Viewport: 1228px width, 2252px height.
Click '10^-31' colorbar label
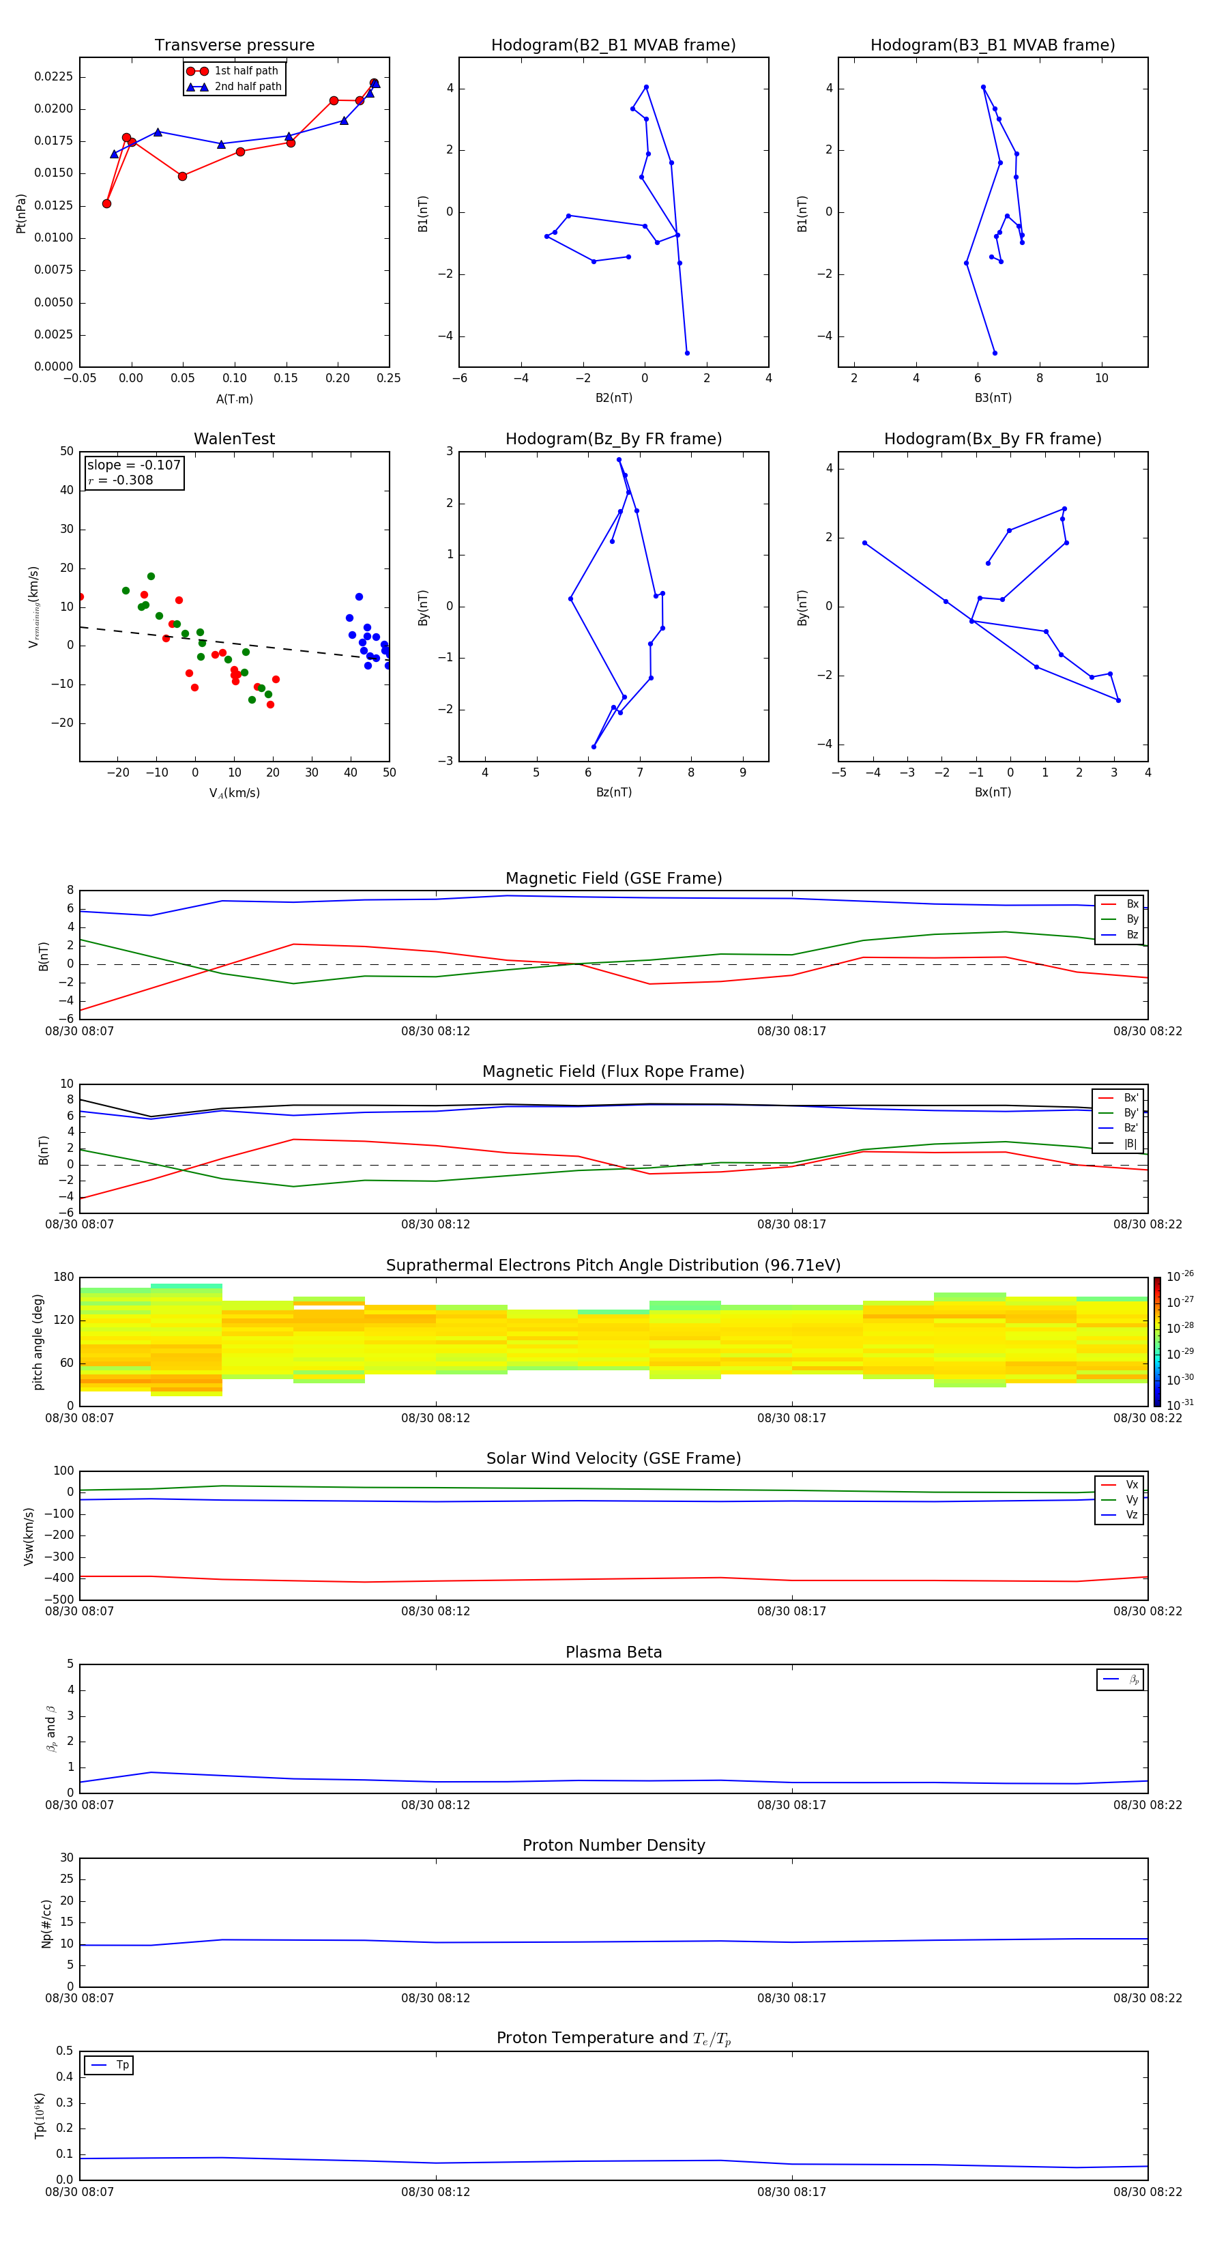[x=1180, y=1405]
